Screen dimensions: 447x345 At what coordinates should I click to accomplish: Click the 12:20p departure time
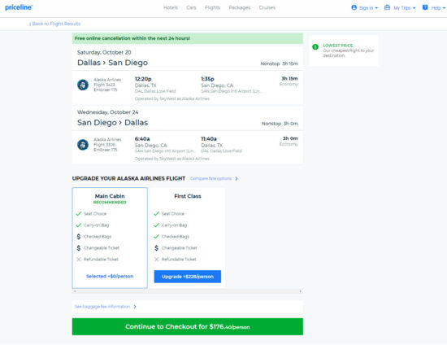point(143,79)
